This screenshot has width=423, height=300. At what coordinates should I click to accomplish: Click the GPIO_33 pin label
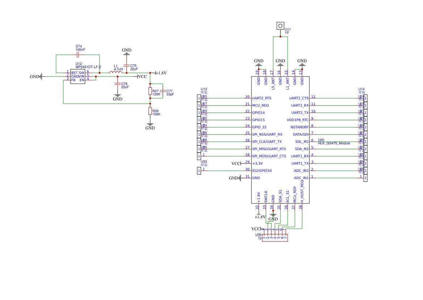point(259,127)
